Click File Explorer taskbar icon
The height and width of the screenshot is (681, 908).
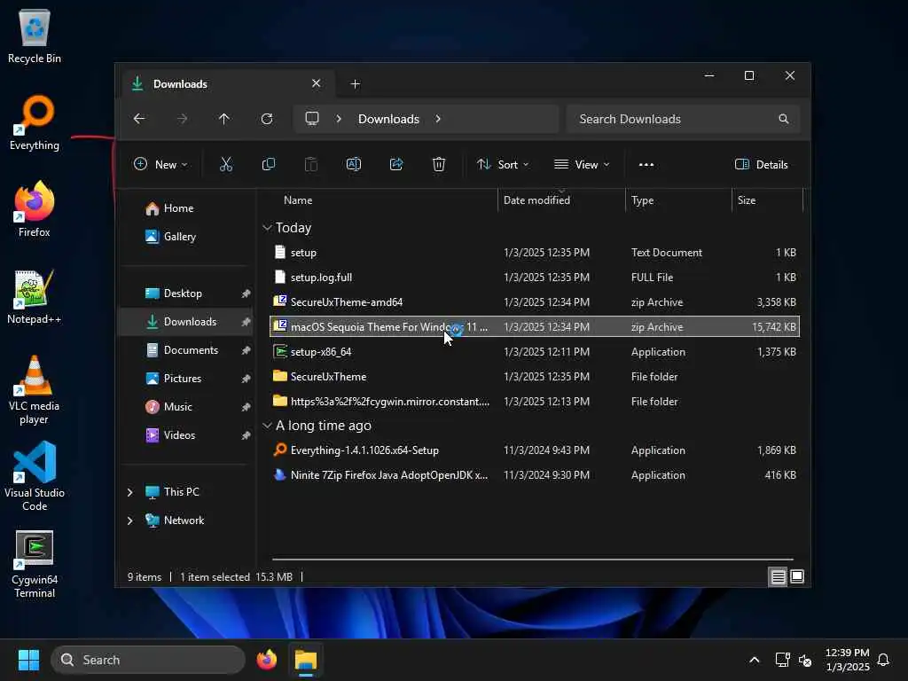(306, 660)
